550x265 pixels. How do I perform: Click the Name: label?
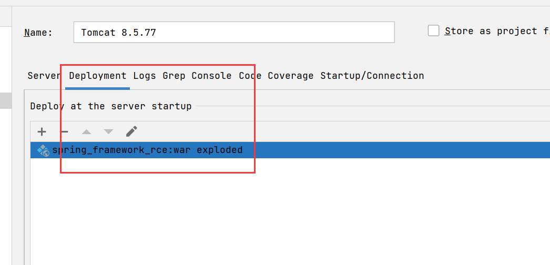38,33
